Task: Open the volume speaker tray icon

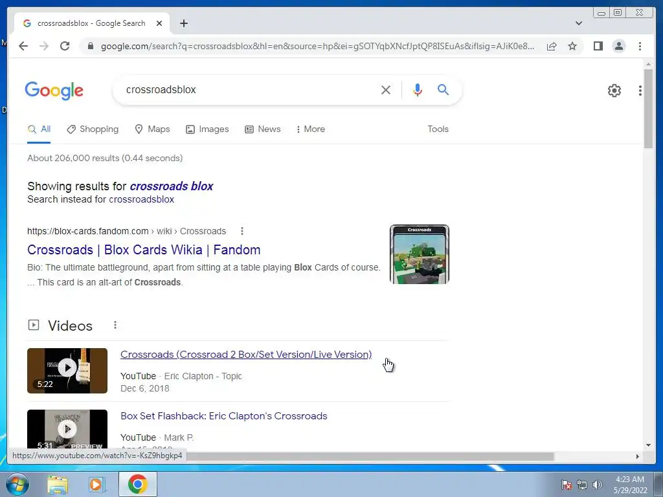Action: 598,485
